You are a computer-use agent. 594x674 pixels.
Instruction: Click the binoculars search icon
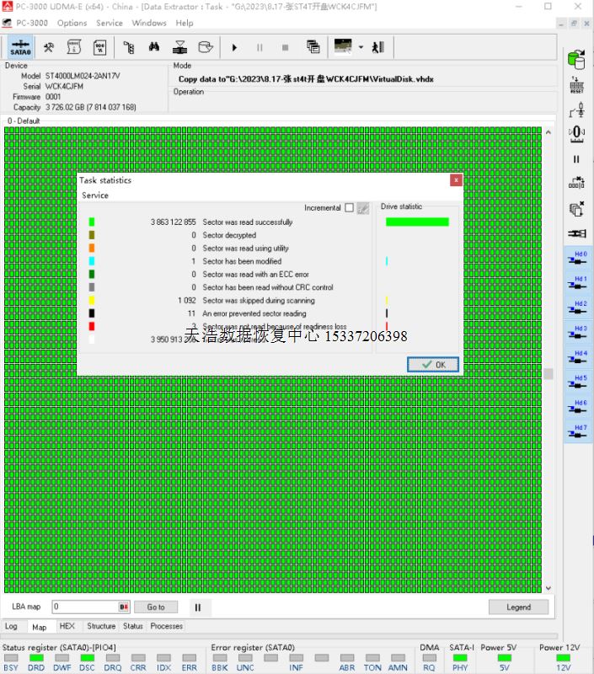coord(155,47)
